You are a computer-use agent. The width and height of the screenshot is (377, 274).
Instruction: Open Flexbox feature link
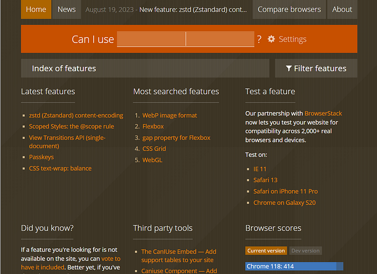tap(153, 127)
